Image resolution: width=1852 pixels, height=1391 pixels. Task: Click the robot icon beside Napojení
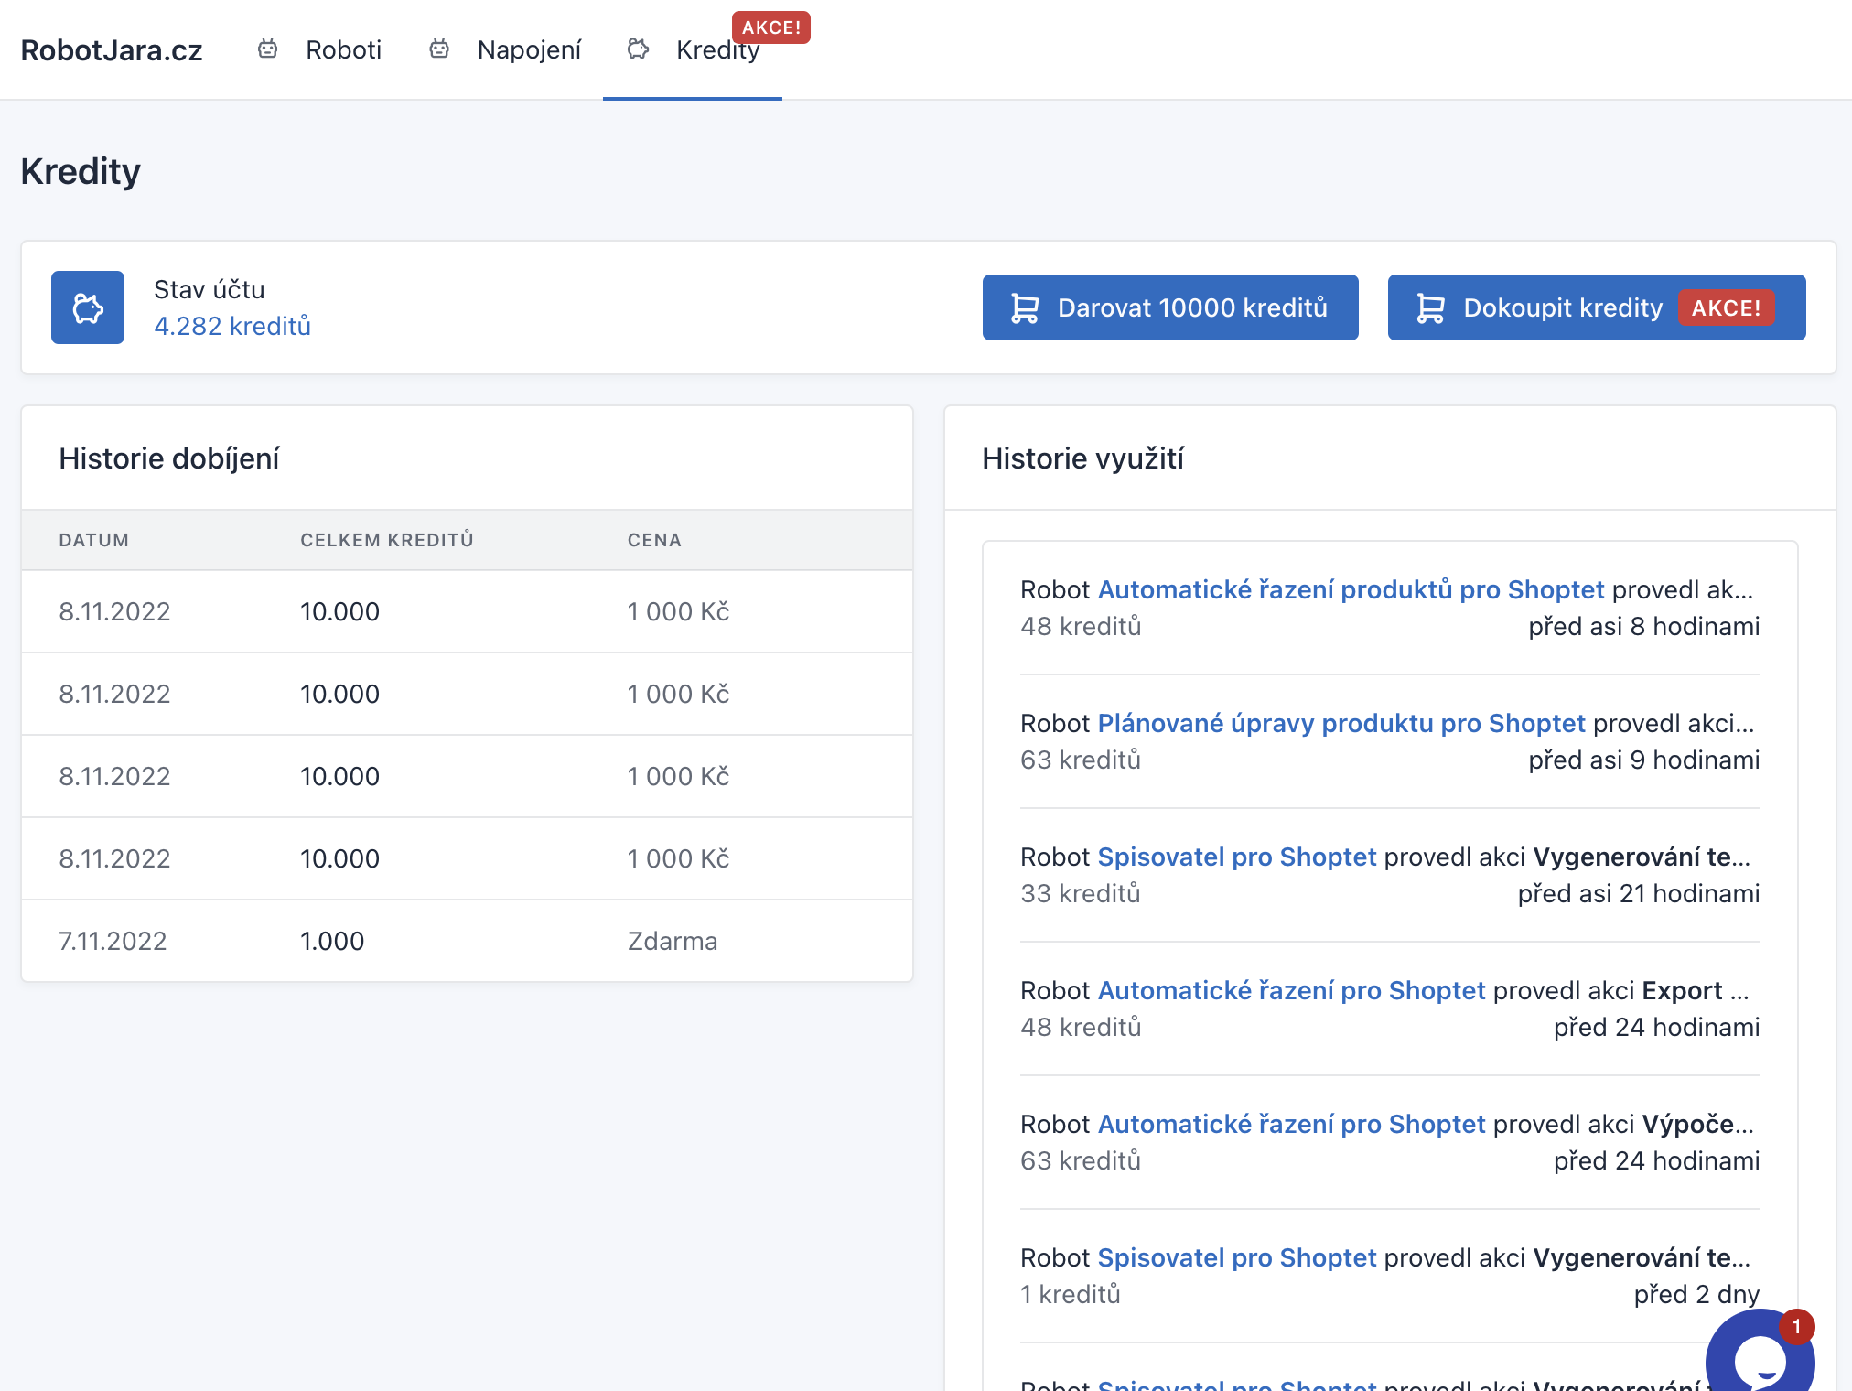(x=439, y=49)
